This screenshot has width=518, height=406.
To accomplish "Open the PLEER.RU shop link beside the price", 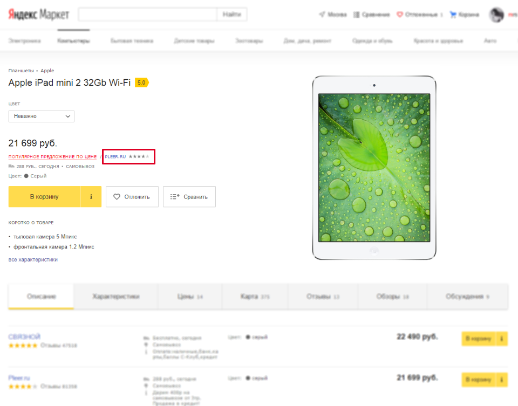I will [115, 157].
